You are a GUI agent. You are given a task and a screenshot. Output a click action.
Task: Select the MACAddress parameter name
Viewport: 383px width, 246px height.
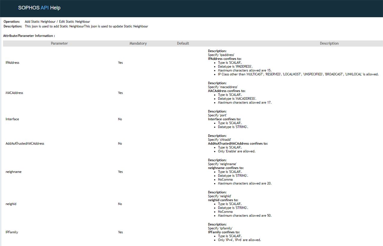(14, 93)
